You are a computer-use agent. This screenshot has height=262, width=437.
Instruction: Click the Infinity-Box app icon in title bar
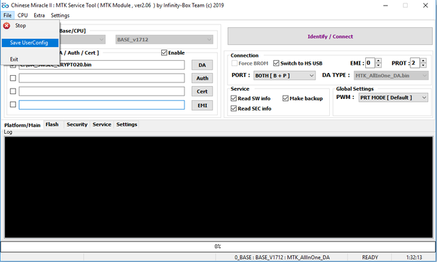pos(5,5)
